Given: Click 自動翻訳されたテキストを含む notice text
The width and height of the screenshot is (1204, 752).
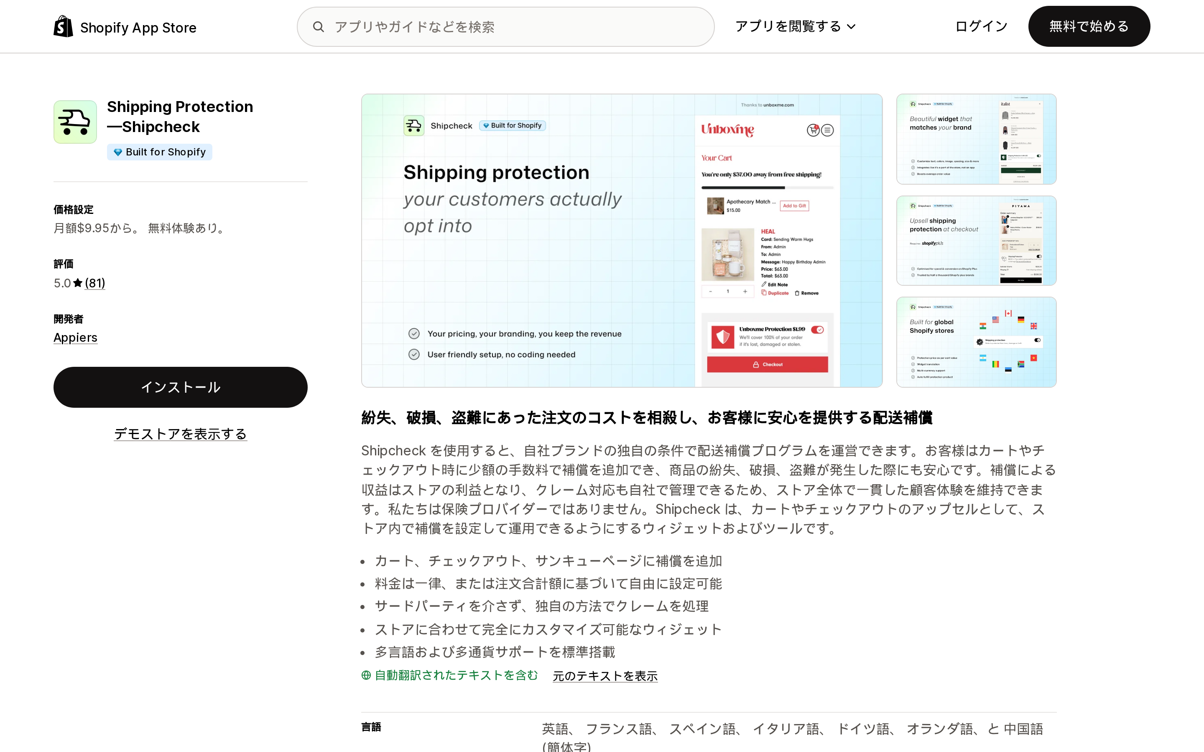Looking at the screenshot, I should pos(456,676).
